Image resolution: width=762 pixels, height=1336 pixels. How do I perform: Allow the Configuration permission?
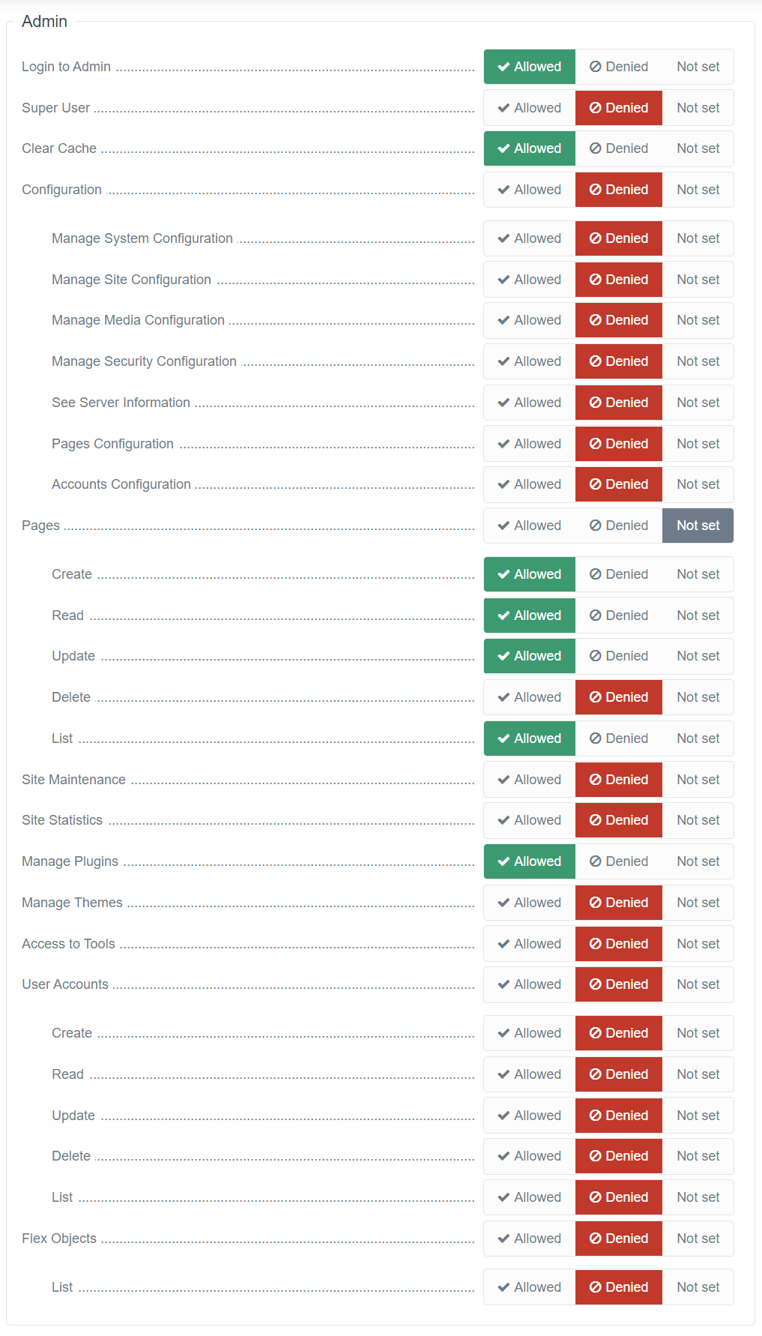(x=530, y=190)
